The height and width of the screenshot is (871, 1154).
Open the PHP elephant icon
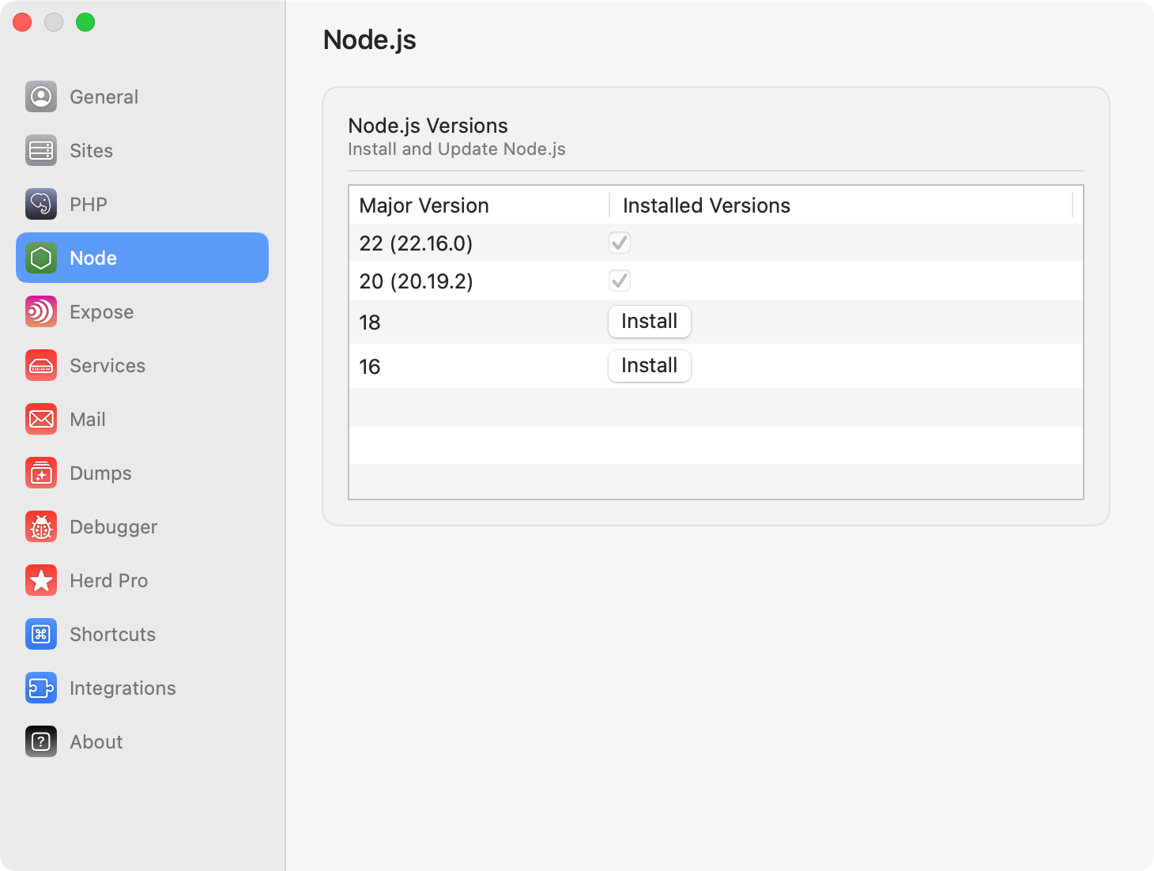click(x=41, y=204)
